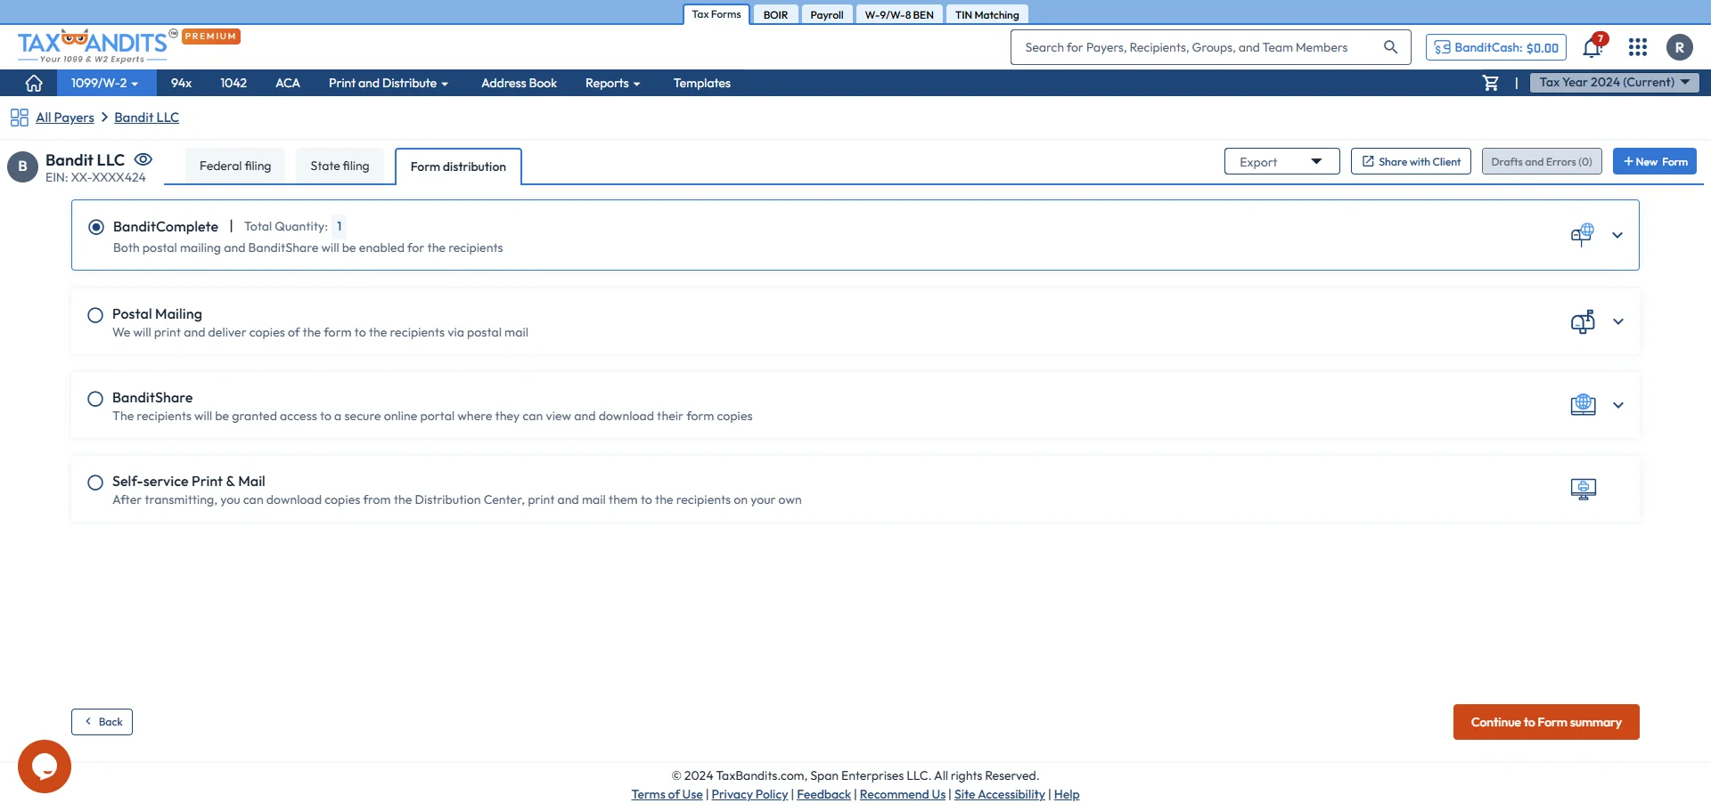This screenshot has height=811, width=1711.
Task: Select the Form distribution tab
Action: pyautogui.click(x=458, y=166)
